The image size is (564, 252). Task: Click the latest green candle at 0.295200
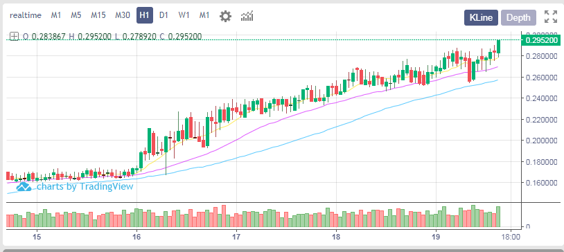tap(499, 47)
